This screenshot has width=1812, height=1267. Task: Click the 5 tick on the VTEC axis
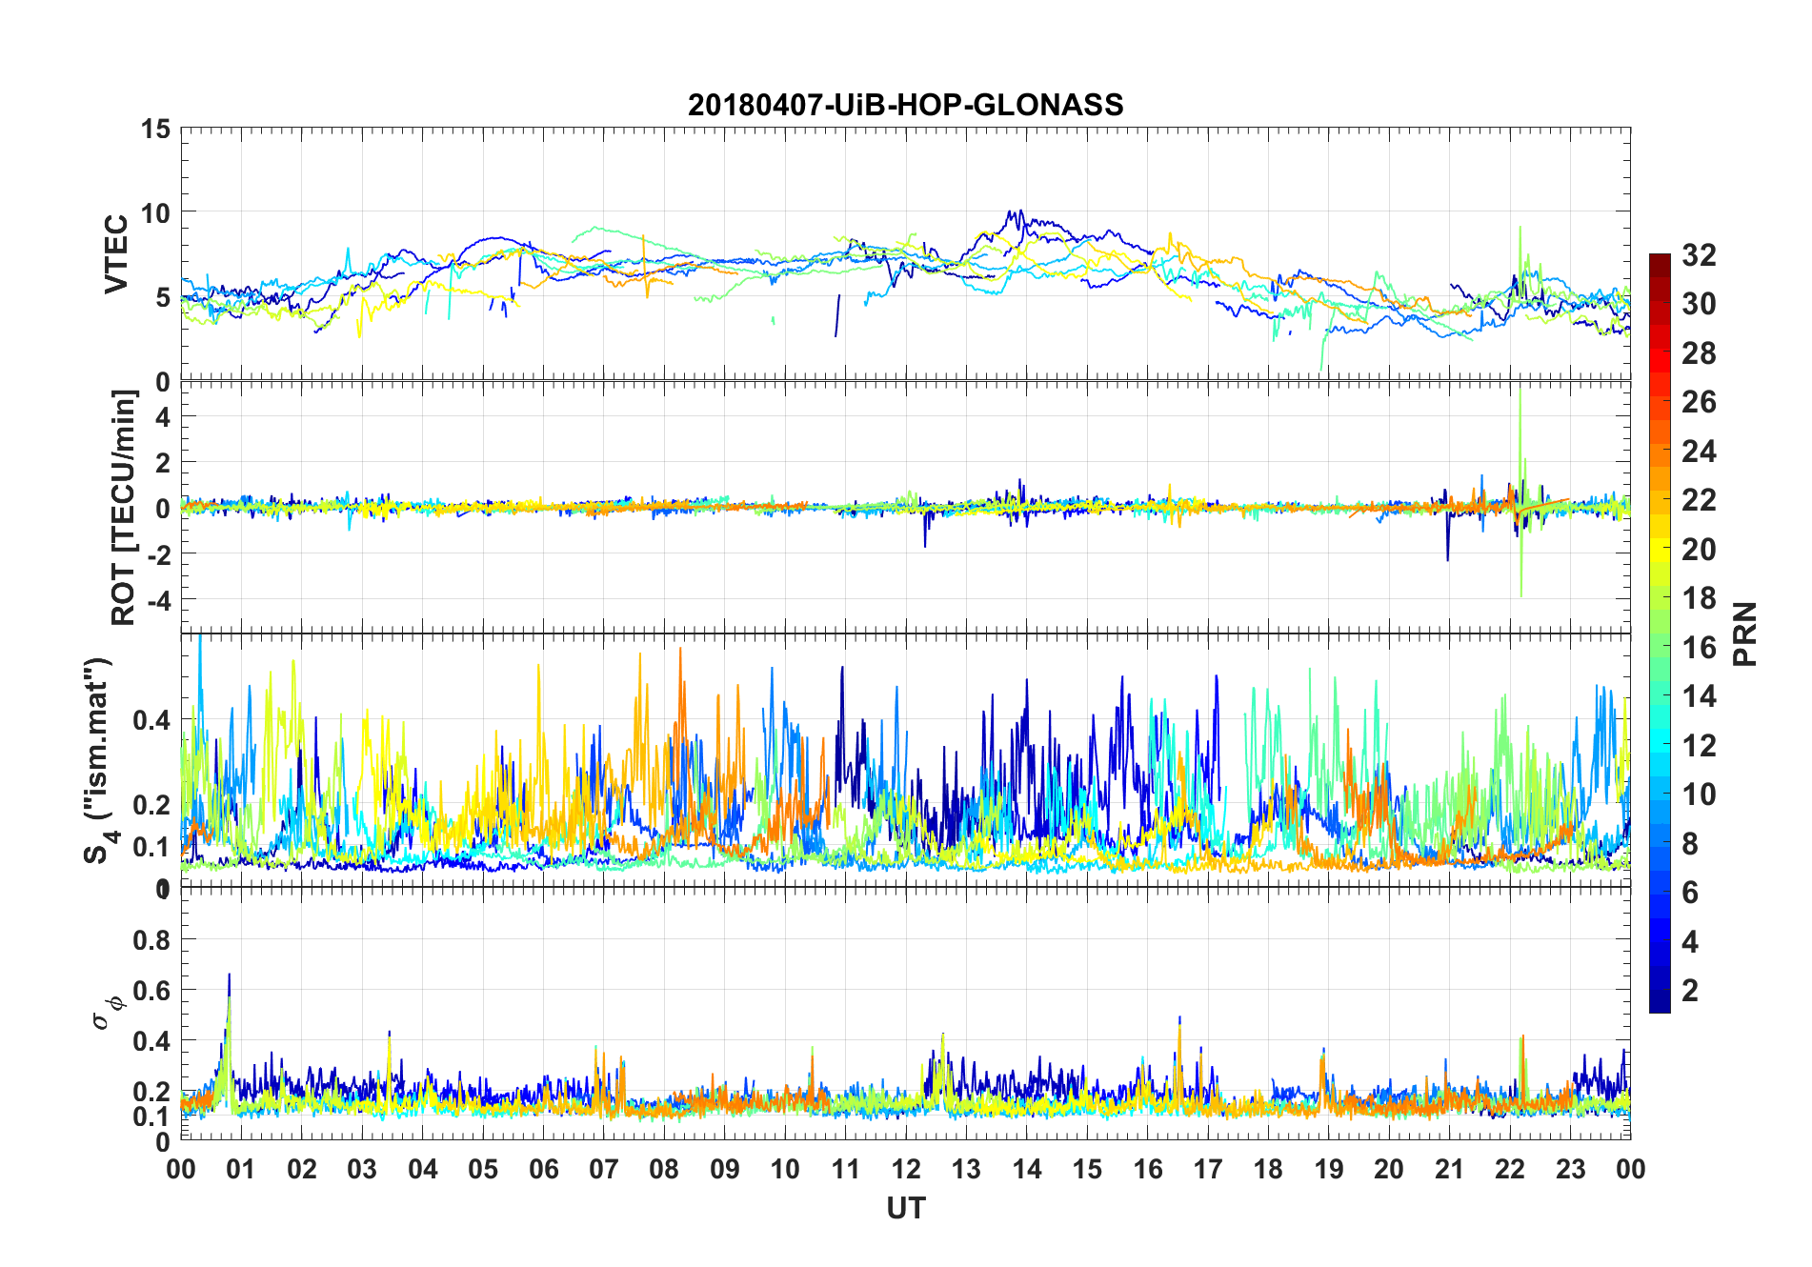(x=163, y=297)
